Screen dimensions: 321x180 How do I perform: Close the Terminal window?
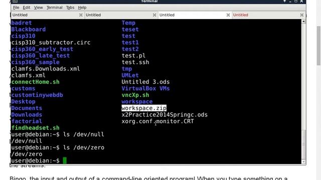301,1
